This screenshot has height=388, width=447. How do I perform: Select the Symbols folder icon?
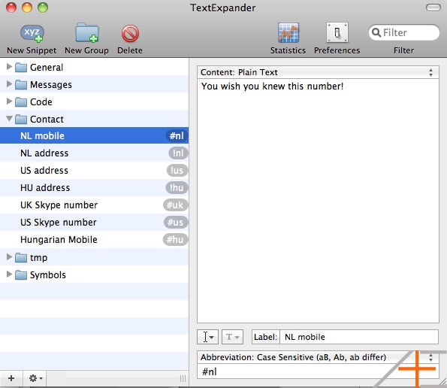pos(21,275)
